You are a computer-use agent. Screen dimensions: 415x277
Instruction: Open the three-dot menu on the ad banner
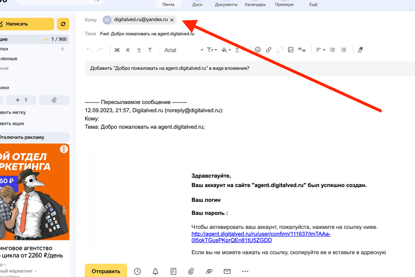point(64,149)
